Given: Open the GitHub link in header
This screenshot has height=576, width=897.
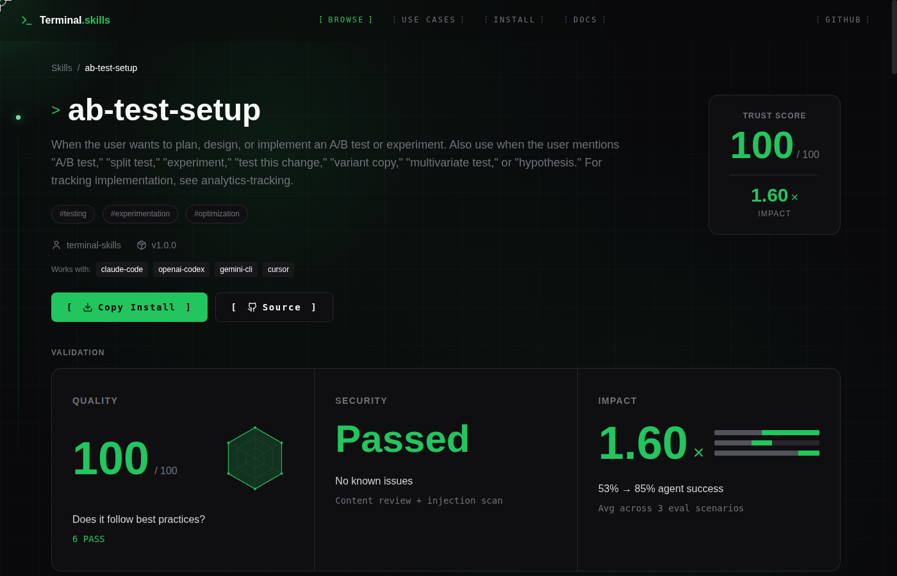Looking at the screenshot, I should point(843,20).
